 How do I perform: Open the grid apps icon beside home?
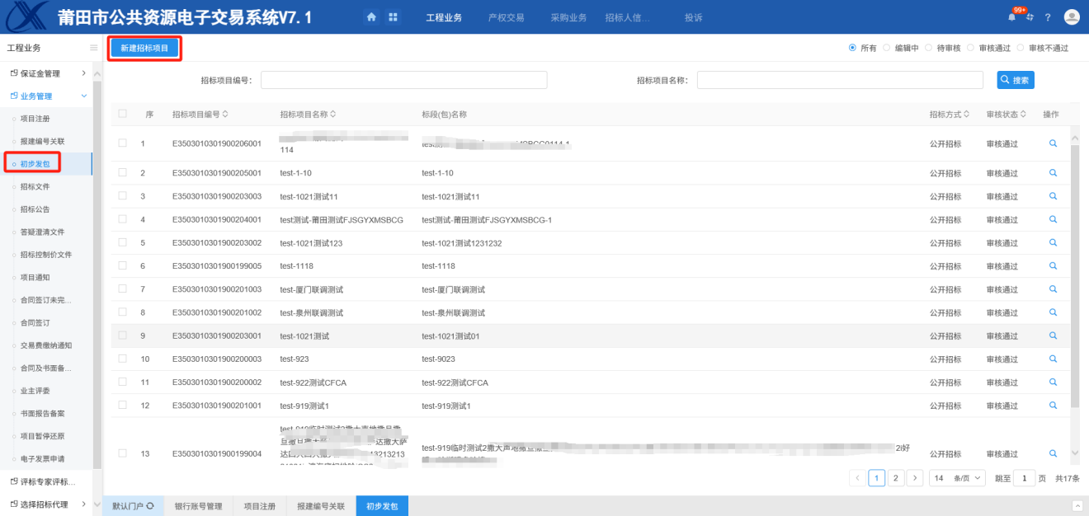click(x=393, y=17)
